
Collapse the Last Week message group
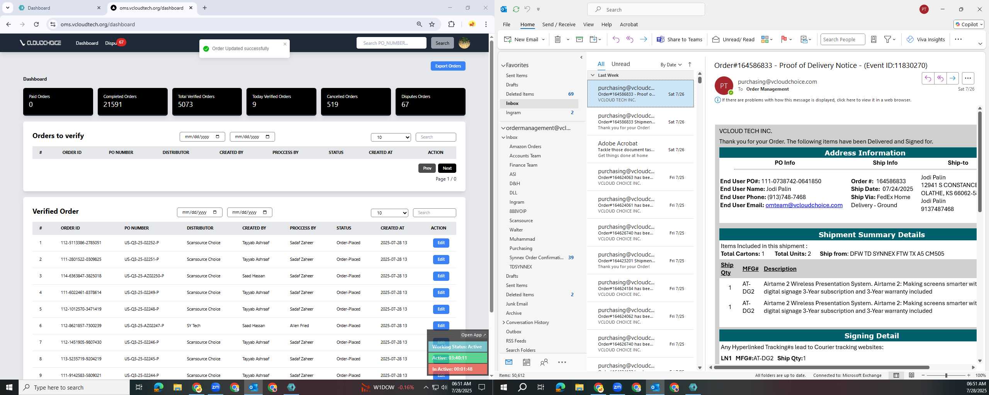point(593,75)
